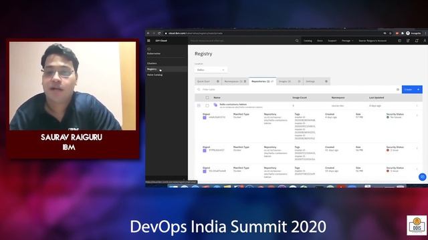This screenshot has width=428, height=240.
Task: Switch to the Namespaces tab
Action: coord(235,81)
